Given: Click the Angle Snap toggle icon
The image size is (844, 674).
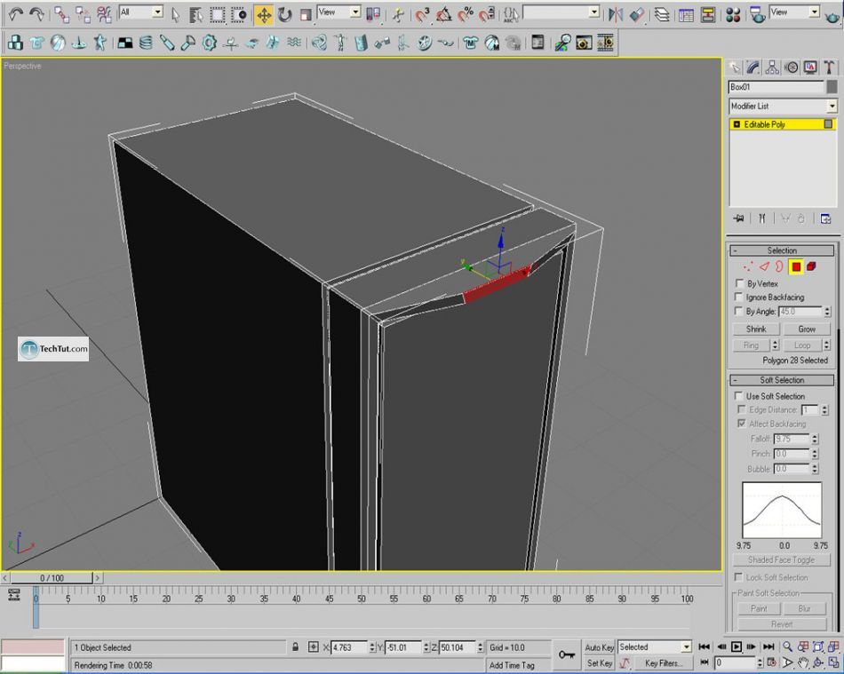Looking at the screenshot, I should (444, 14).
